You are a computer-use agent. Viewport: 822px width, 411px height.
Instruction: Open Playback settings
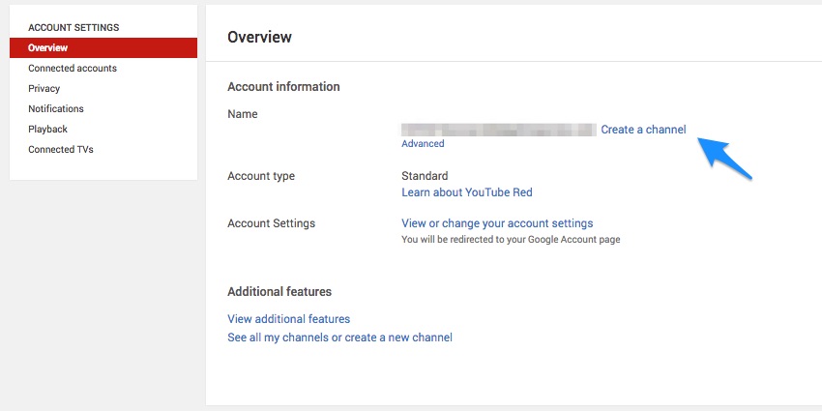click(x=47, y=129)
